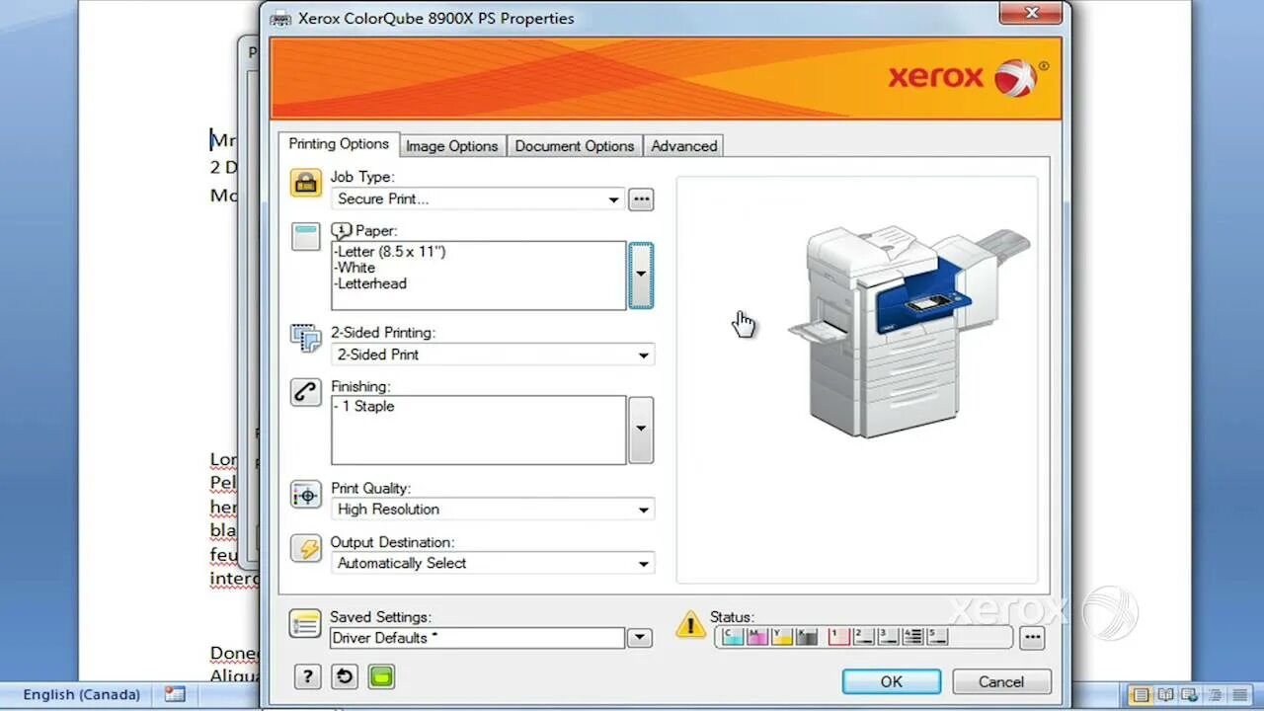Switch to the Document Options tab
This screenshot has width=1264, height=711.
click(575, 146)
